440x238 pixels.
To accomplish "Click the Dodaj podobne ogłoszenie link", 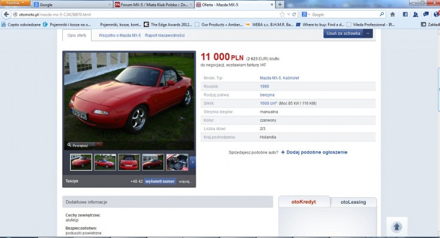I will (x=314, y=152).
